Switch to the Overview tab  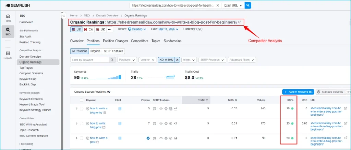point(77,41)
